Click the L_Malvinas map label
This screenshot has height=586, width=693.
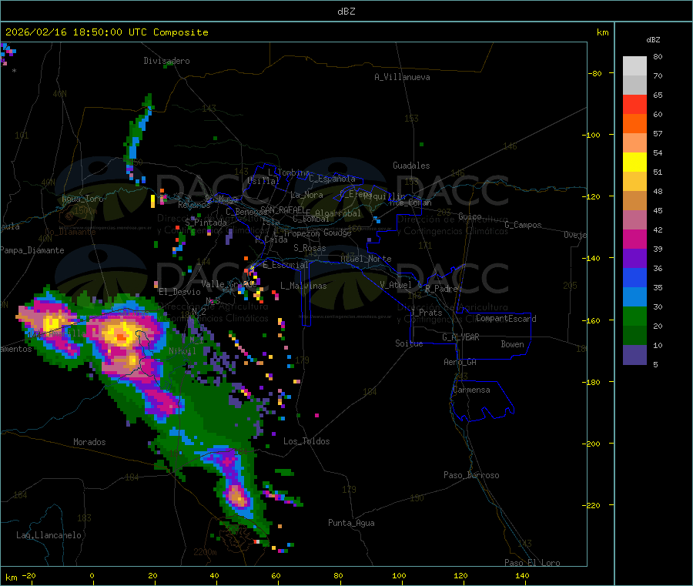(x=303, y=286)
